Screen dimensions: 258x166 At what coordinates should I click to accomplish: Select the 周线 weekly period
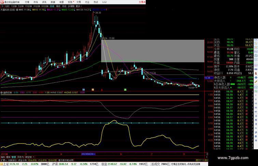coord(58,6)
